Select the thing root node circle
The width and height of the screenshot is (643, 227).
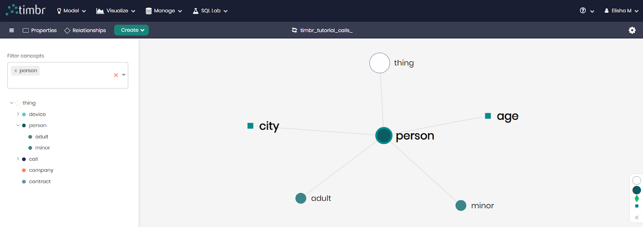pyautogui.click(x=380, y=63)
